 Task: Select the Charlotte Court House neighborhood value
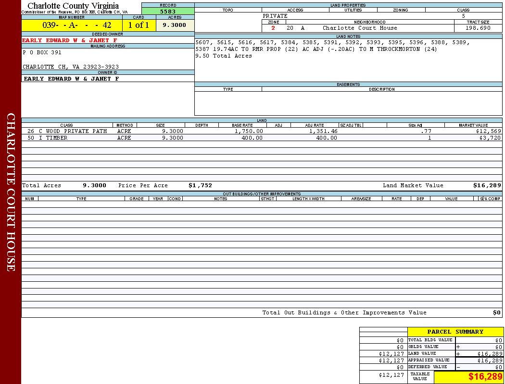360,28
